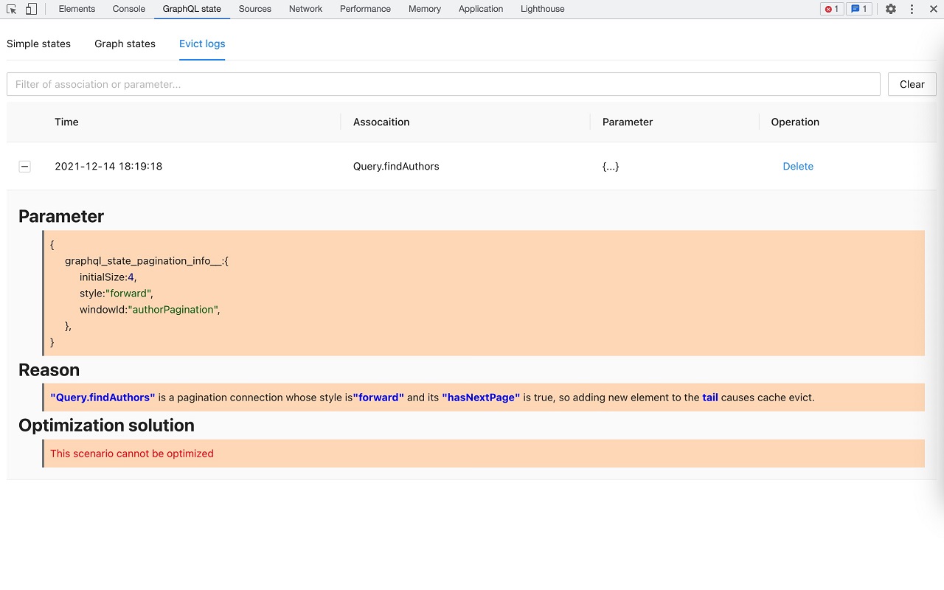Select the Simple states tab
The width and height of the screenshot is (944, 590).
[x=38, y=44]
